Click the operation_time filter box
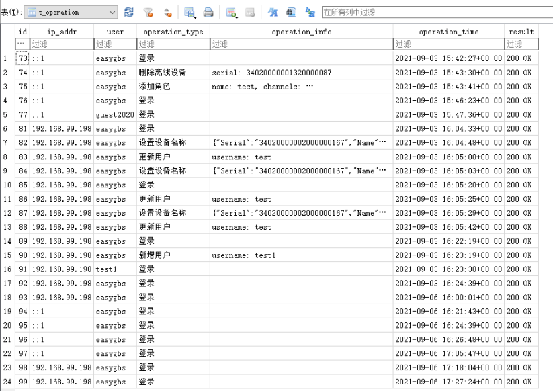 point(449,44)
